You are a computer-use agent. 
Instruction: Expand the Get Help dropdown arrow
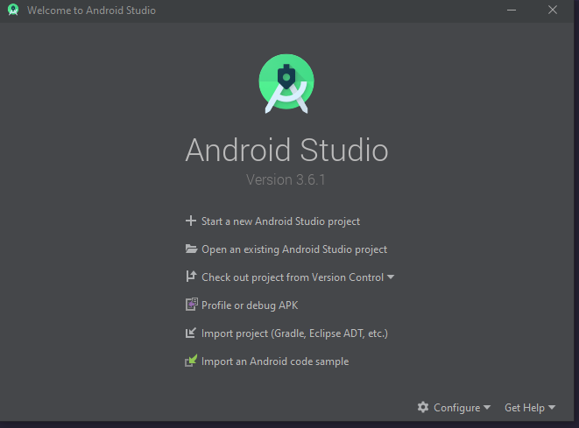(552, 407)
